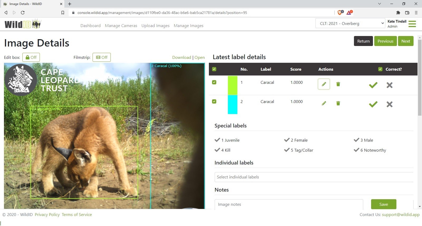Screen dimensions: 422x226
Task: Click the Return button
Action: point(363,41)
